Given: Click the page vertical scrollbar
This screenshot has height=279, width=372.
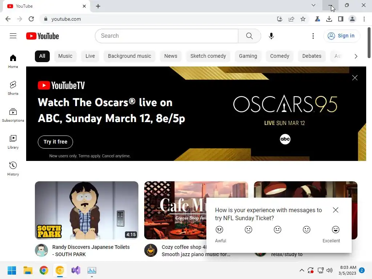Looking at the screenshot, I should [x=369, y=43].
